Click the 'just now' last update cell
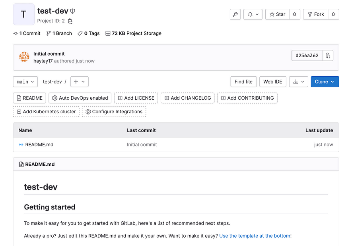Image resolution: width=348 pixels, height=246 pixels. (x=323, y=145)
